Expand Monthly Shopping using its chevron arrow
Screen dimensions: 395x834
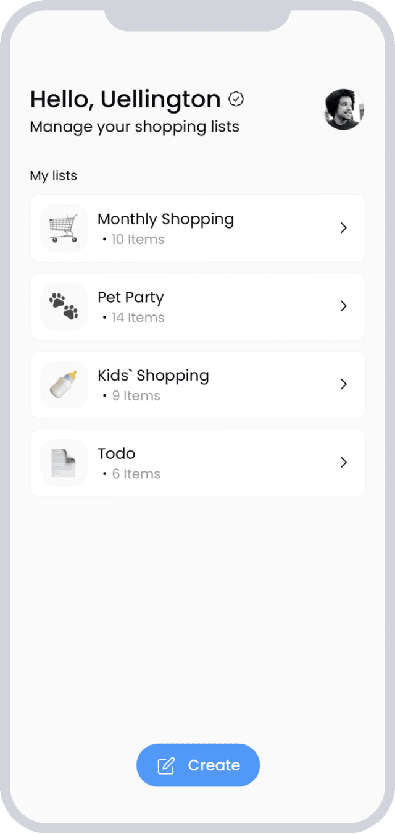point(344,228)
